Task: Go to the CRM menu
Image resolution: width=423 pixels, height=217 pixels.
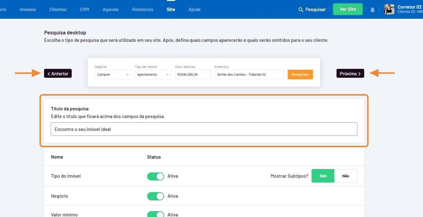Action: 84,9
